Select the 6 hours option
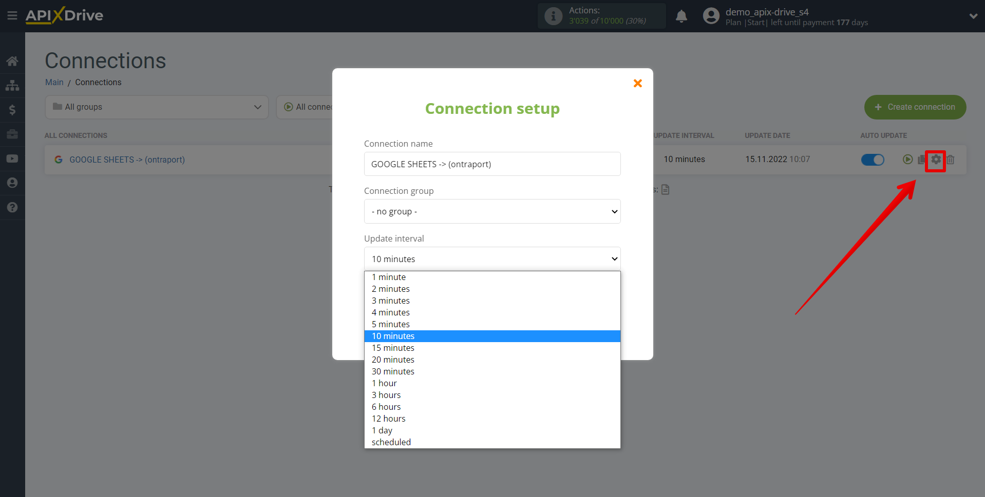 pyautogui.click(x=492, y=407)
